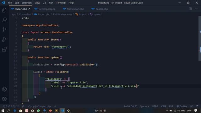Image resolution: width=201 pixels, height=113 pixels.
Task: Click 'class Import extends BaseController' line
Action: 47,32
